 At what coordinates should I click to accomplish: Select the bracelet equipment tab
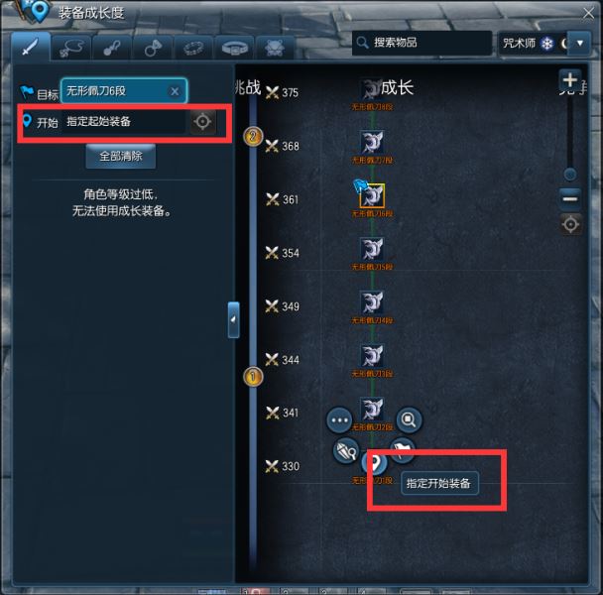tap(193, 48)
